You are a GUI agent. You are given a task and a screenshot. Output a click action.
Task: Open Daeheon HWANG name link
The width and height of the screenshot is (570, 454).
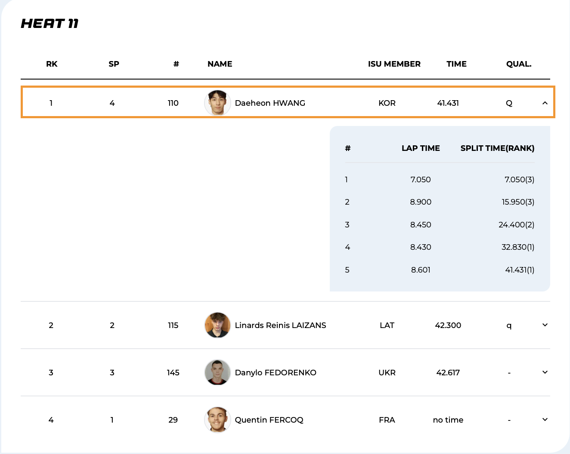point(270,103)
